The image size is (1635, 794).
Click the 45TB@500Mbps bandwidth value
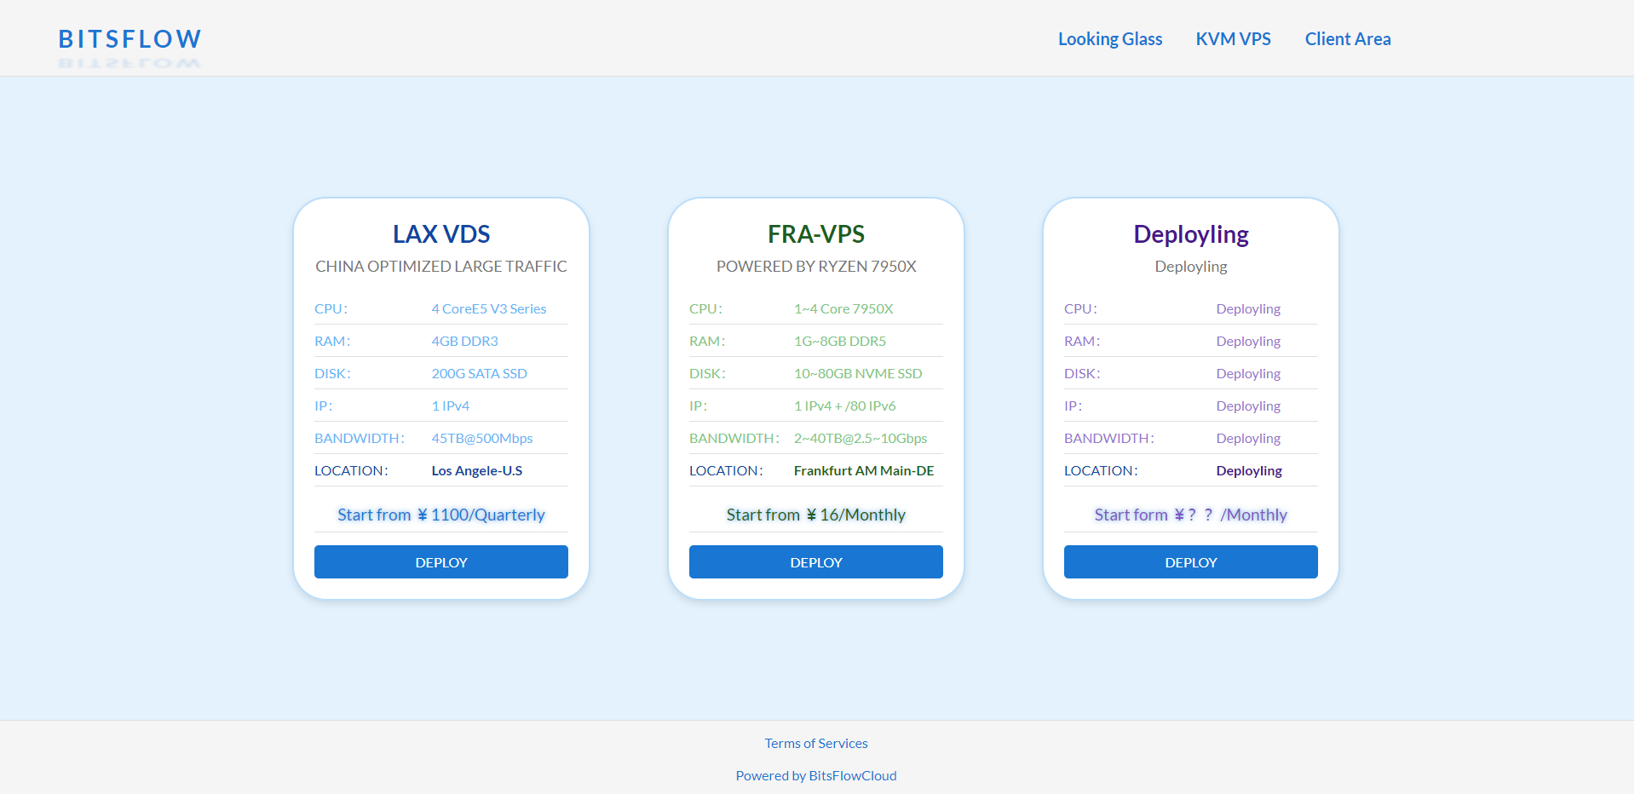(x=481, y=438)
